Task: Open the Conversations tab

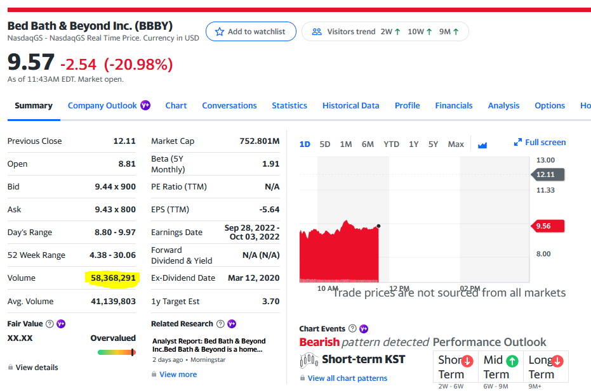Action: pyautogui.click(x=229, y=105)
